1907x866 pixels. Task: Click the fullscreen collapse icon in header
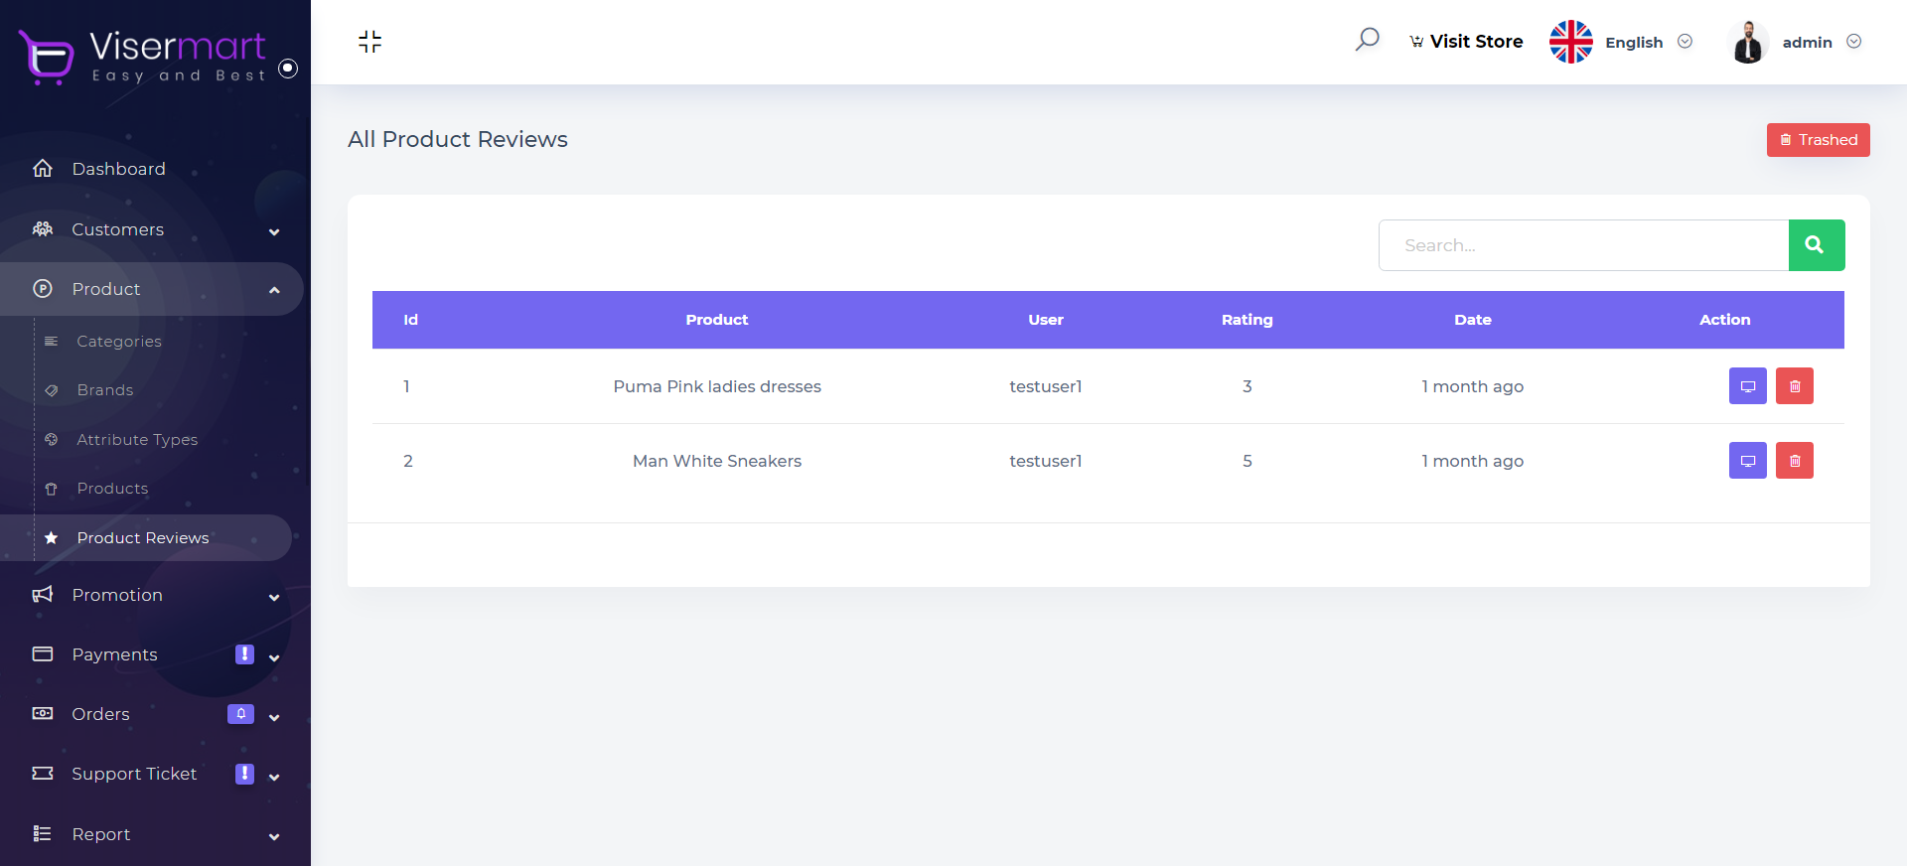pyautogui.click(x=369, y=42)
